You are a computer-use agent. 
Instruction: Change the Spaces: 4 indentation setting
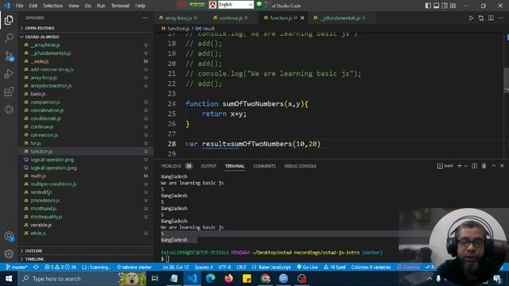[x=204, y=267]
